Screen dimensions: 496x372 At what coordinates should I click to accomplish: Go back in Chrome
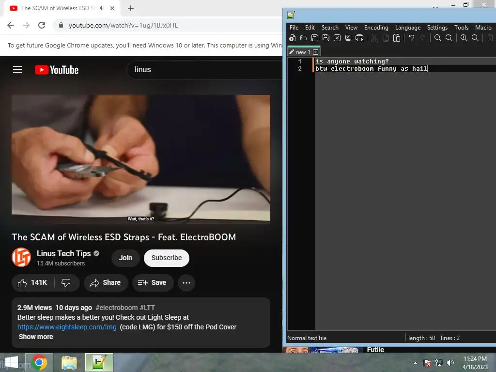tap(11, 25)
